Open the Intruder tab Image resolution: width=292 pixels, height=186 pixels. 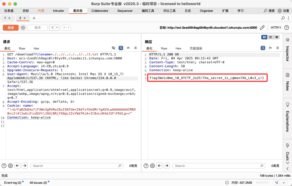coord(58,11)
